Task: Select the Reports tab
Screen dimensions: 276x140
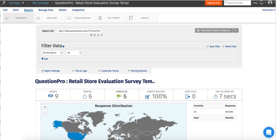Action: [x=28, y=10]
